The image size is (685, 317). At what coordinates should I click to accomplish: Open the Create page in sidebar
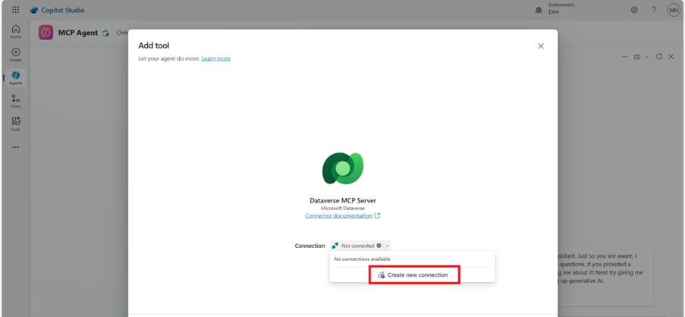coord(16,55)
